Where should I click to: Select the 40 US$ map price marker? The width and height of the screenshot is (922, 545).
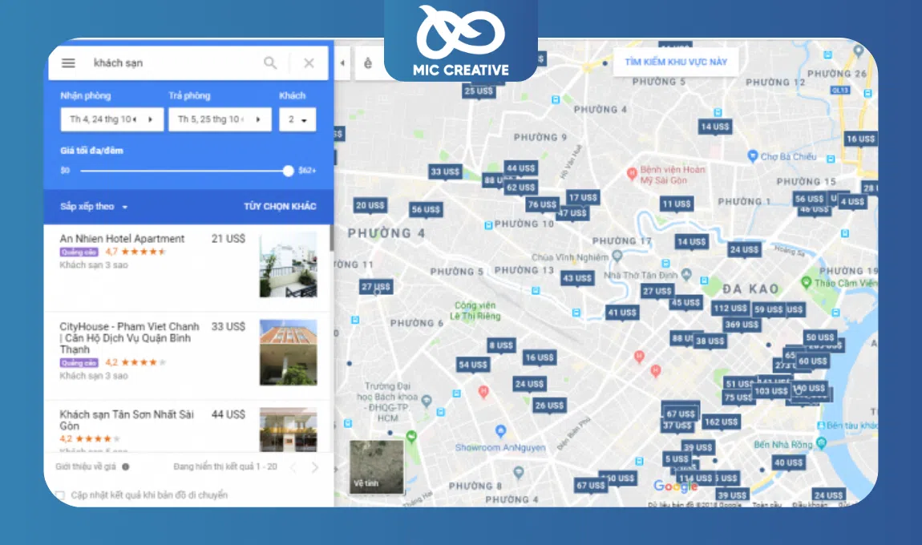789,462
